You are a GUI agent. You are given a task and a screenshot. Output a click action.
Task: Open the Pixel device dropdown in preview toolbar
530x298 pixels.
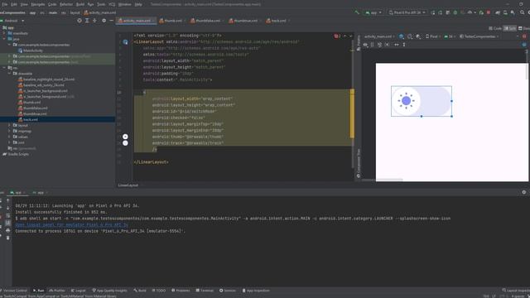click(432, 36)
